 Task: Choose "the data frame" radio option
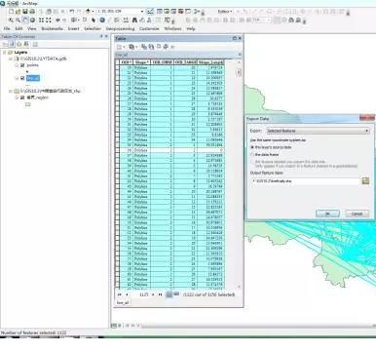(x=252, y=154)
